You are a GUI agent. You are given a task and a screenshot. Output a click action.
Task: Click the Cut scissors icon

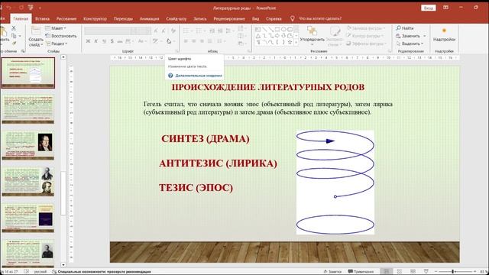coord(14,28)
